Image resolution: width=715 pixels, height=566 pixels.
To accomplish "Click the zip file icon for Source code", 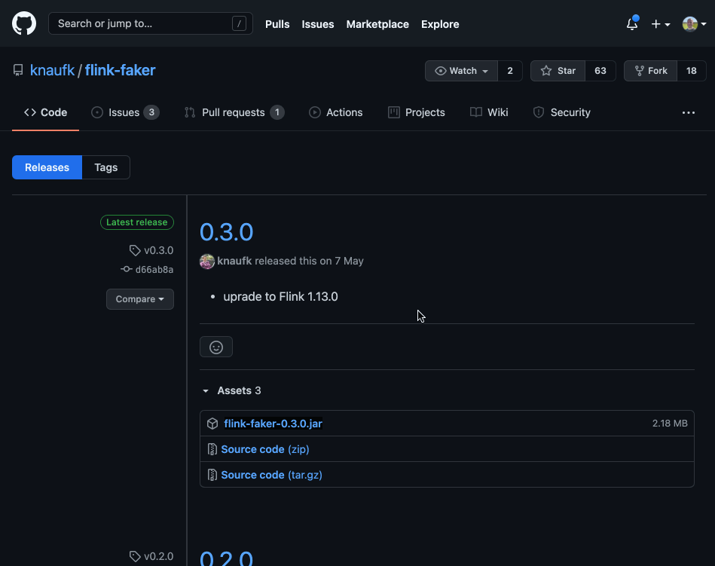I will point(212,449).
